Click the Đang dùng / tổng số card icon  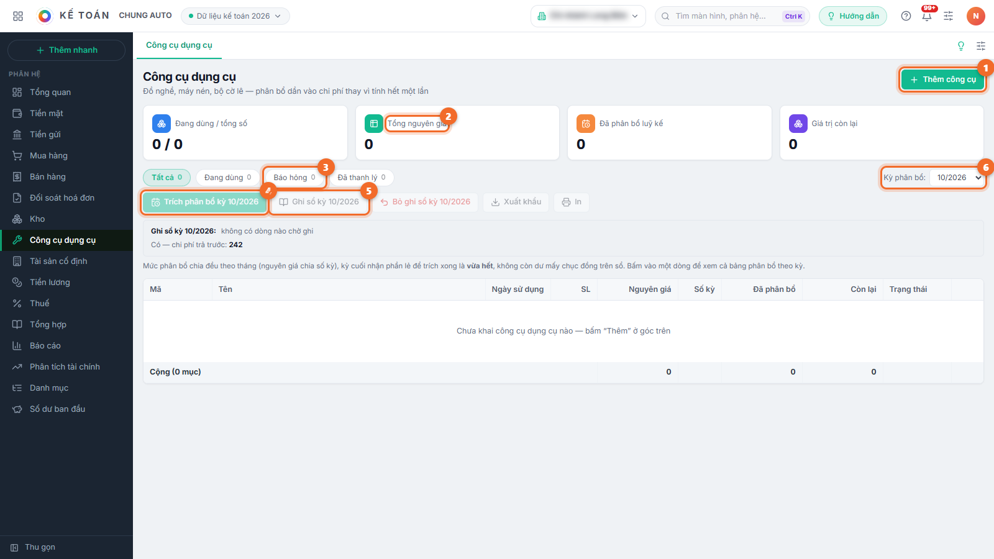(162, 124)
